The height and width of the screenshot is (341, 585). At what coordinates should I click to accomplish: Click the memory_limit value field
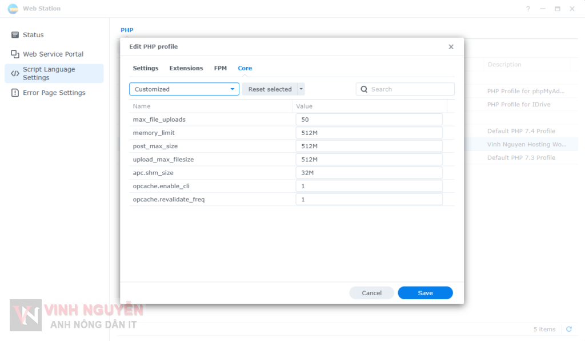(369, 133)
